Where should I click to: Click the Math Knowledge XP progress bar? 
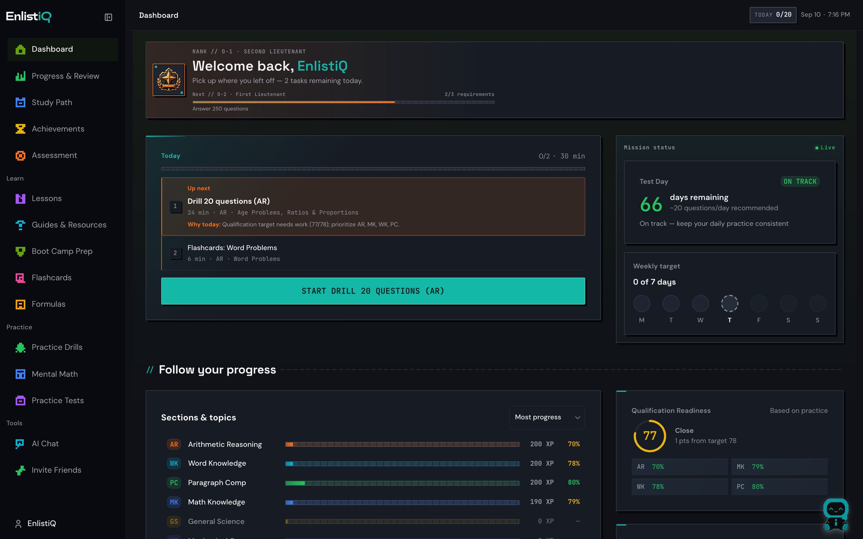pos(402,502)
